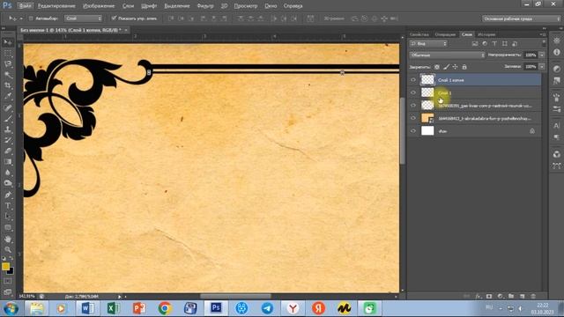Open the Фильтр menu

(x=205, y=6)
